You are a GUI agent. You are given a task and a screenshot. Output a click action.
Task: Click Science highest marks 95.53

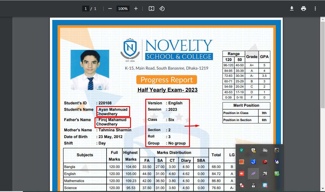pyautogui.click(x=131, y=188)
